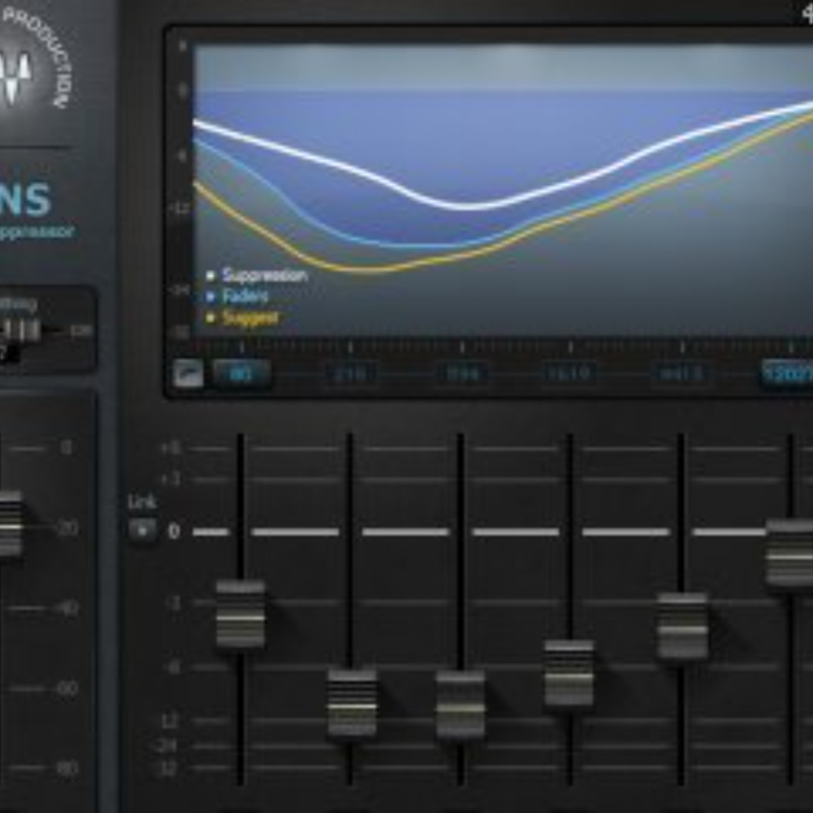Click the Faders legend label
Image resolution: width=813 pixels, height=813 pixels.
[246, 297]
